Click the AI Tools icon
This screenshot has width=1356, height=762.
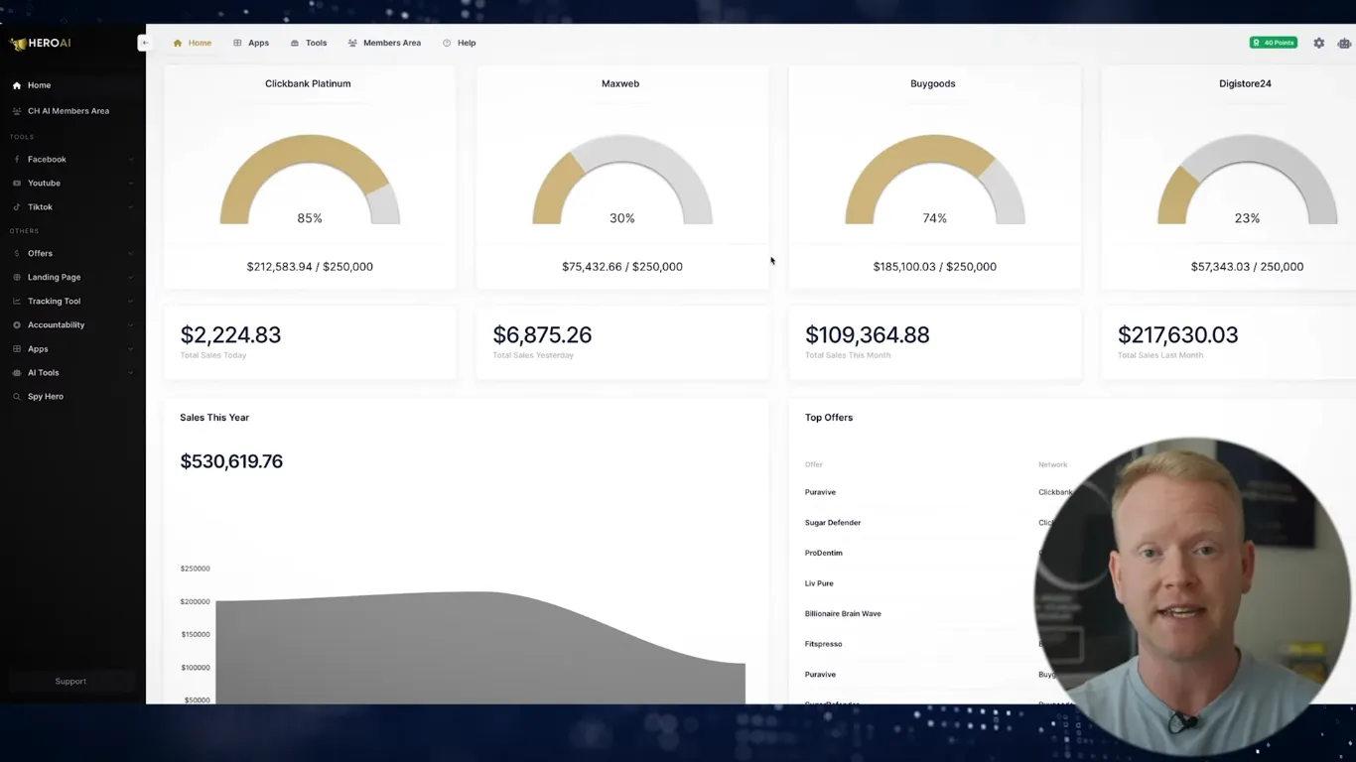[x=17, y=372]
